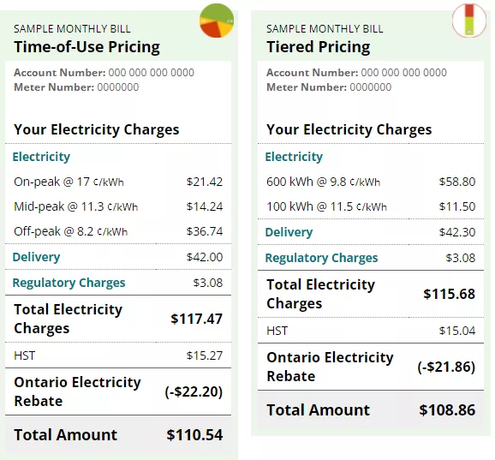Viewport: 495px width, 460px height.
Task: Open Regulatory Charges in Tiered bill
Action: tap(321, 258)
